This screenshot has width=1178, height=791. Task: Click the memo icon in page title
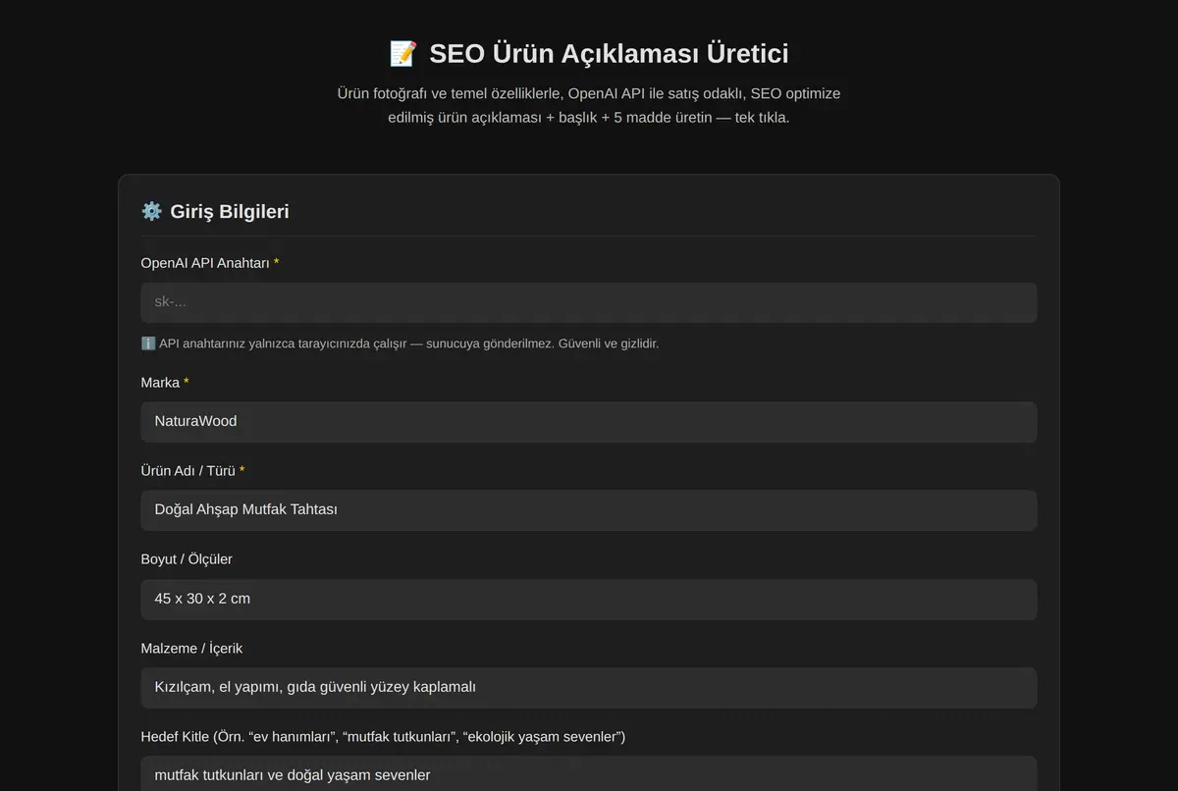click(403, 53)
